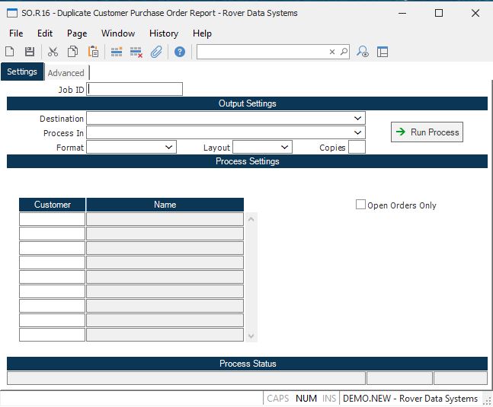Expand the Format dropdown
The image size is (493, 407).
click(x=168, y=148)
